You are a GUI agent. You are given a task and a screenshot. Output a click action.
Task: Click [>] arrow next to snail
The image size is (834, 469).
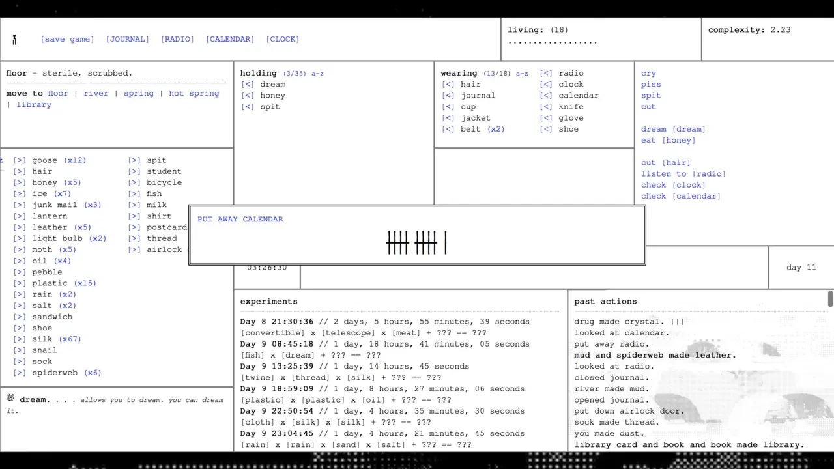click(20, 350)
